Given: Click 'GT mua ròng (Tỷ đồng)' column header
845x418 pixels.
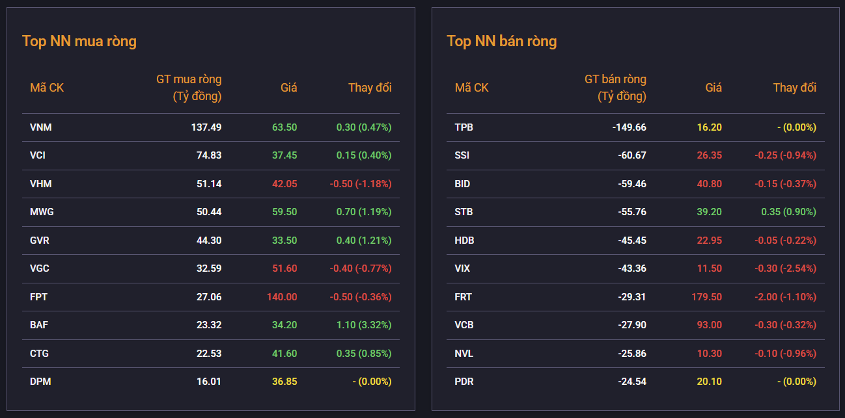Looking at the screenshot, I should click(x=189, y=88).
